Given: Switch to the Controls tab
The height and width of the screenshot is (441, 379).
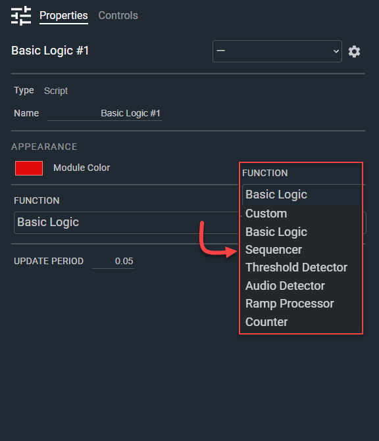Looking at the screenshot, I should [118, 16].
